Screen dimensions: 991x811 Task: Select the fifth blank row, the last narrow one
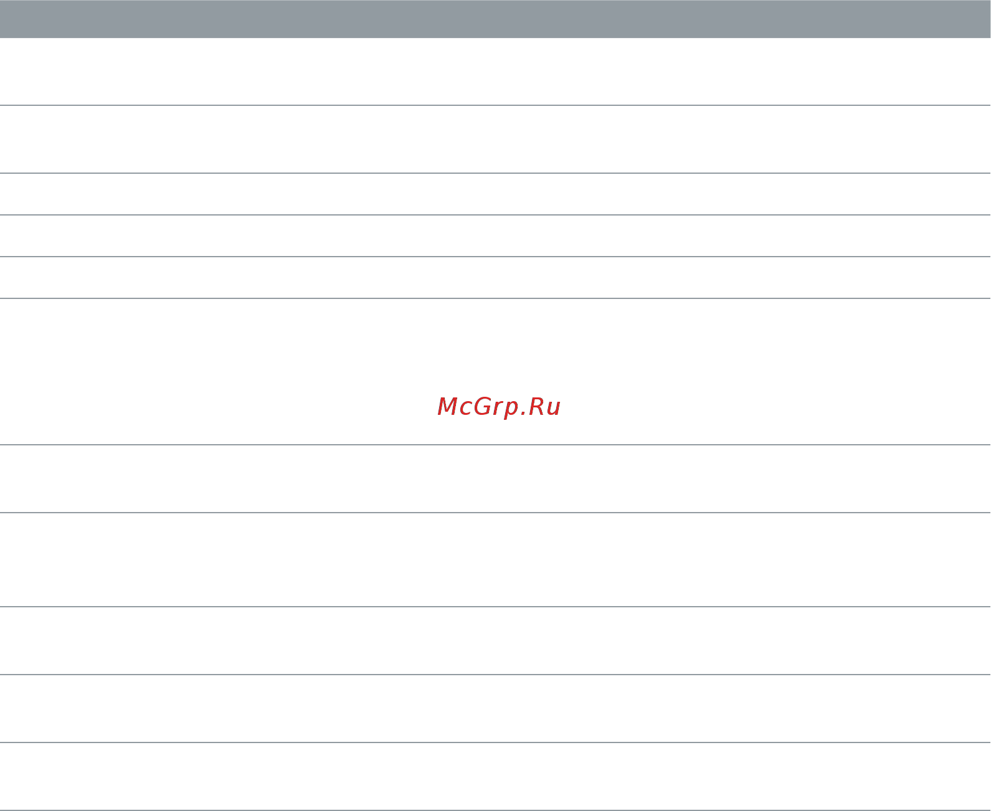click(x=495, y=278)
